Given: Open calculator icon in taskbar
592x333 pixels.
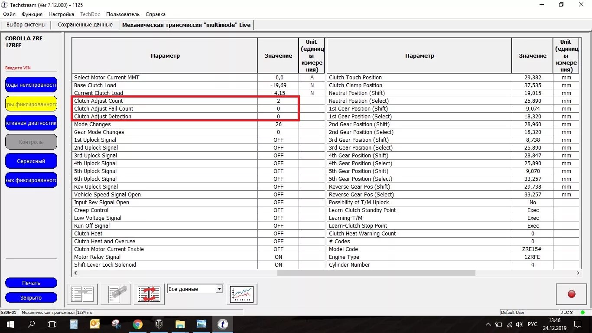Looking at the screenshot, I should tap(74, 324).
